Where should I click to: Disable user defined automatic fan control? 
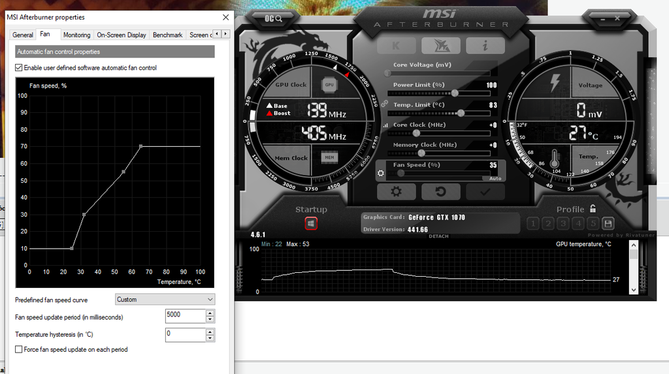pos(19,68)
